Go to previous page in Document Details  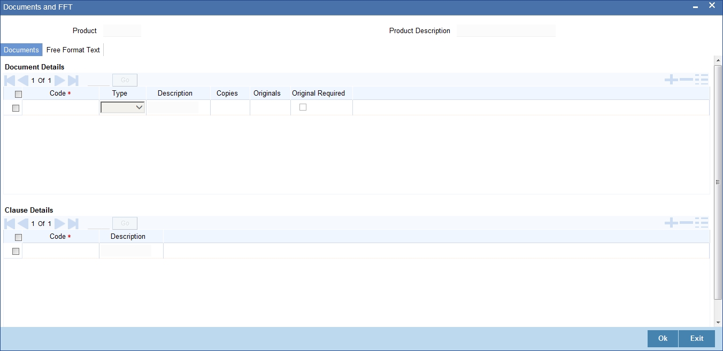(22, 81)
